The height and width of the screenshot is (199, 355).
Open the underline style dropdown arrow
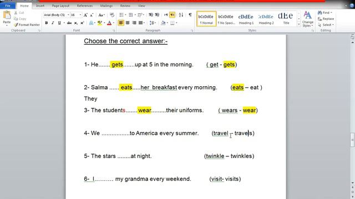pyautogui.click(x=64, y=23)
